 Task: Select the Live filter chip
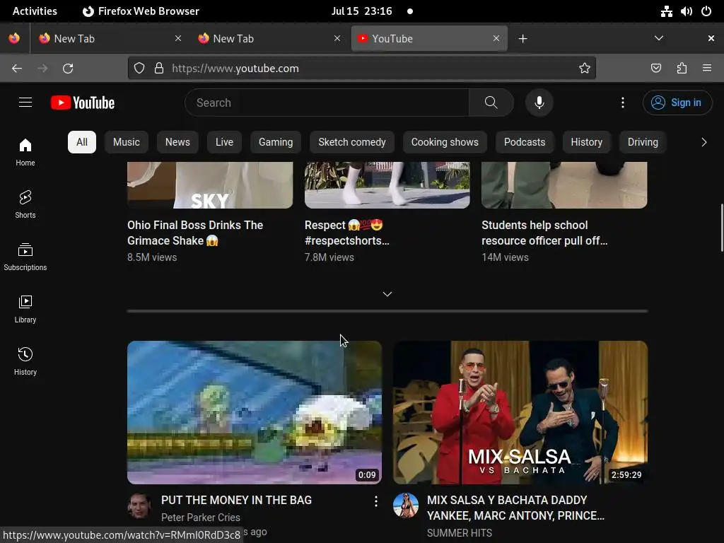coord(224,142)
